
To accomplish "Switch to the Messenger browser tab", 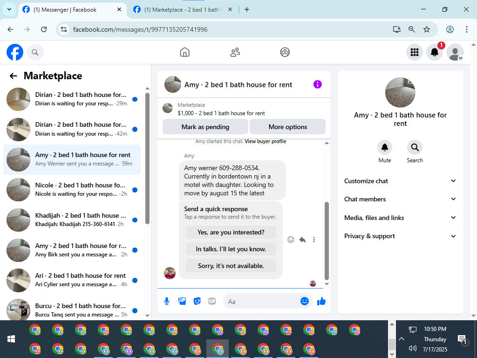I will pyautogui.click(x=72, y=10).
